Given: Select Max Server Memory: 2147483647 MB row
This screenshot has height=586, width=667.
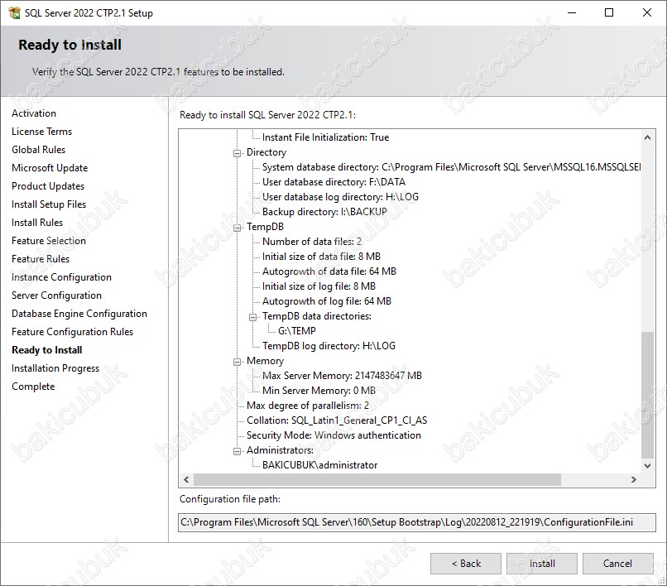Looking at the screenshot, I should [342, 376].
